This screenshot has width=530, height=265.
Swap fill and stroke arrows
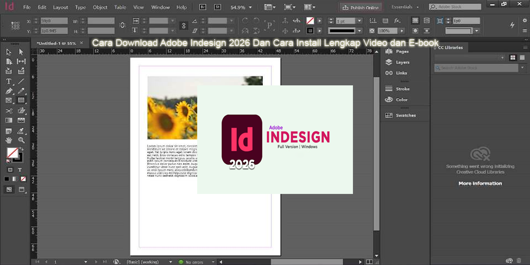point(21,149)
